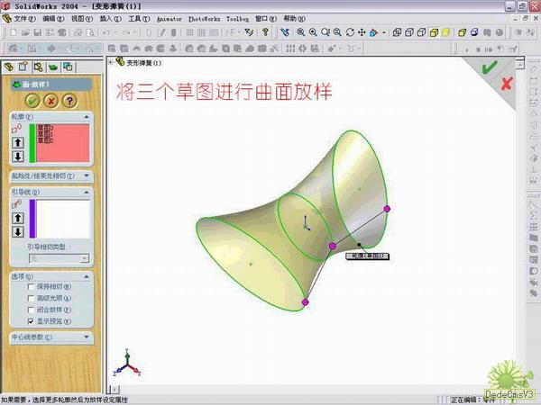Select the Pan view tool
This screenshot has width=541, height=405.
point(361,32)
